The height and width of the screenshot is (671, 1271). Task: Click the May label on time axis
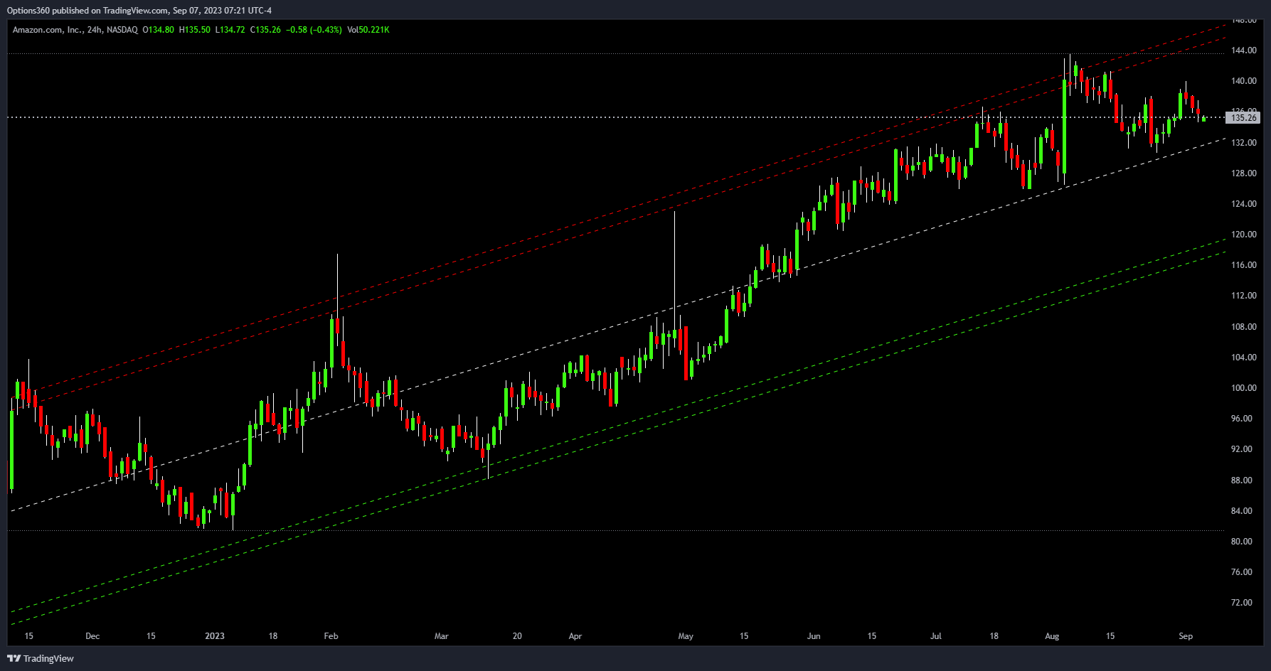[686, 636]
